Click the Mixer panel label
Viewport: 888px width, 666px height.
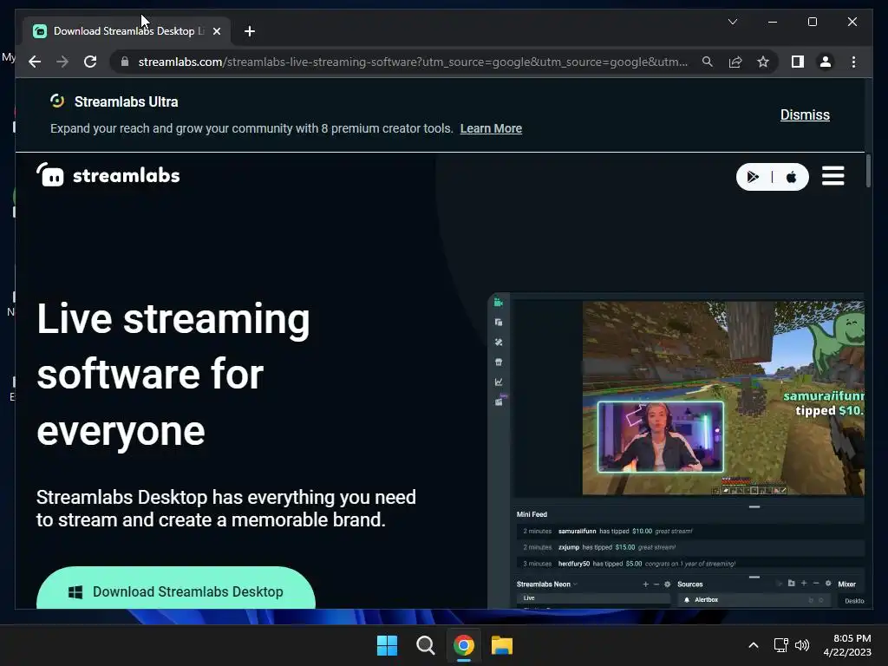[x=846, y=584]
